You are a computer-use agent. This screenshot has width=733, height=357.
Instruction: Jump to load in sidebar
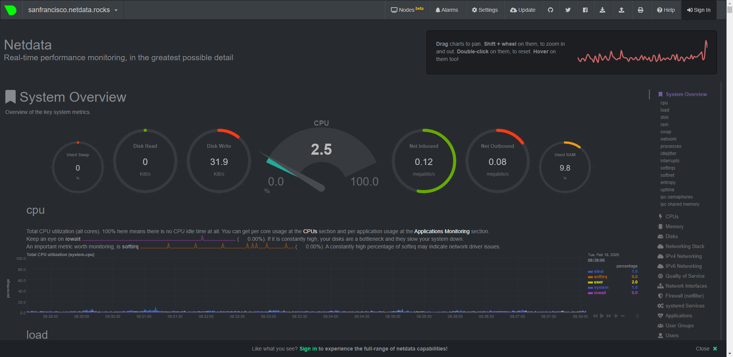tap(665, 110)
